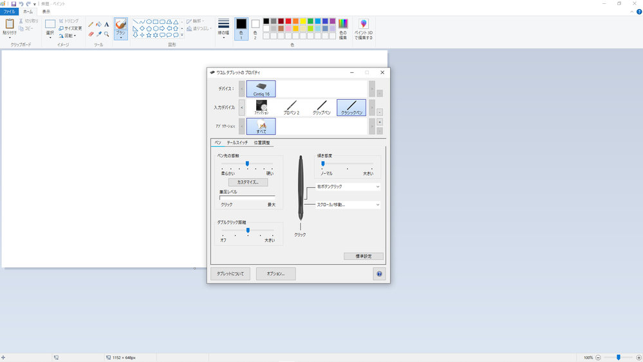The image size is (643, 362).
Task: Select the Text tool (A icon)
Action: pyautogui.click(x=107, y=24)
